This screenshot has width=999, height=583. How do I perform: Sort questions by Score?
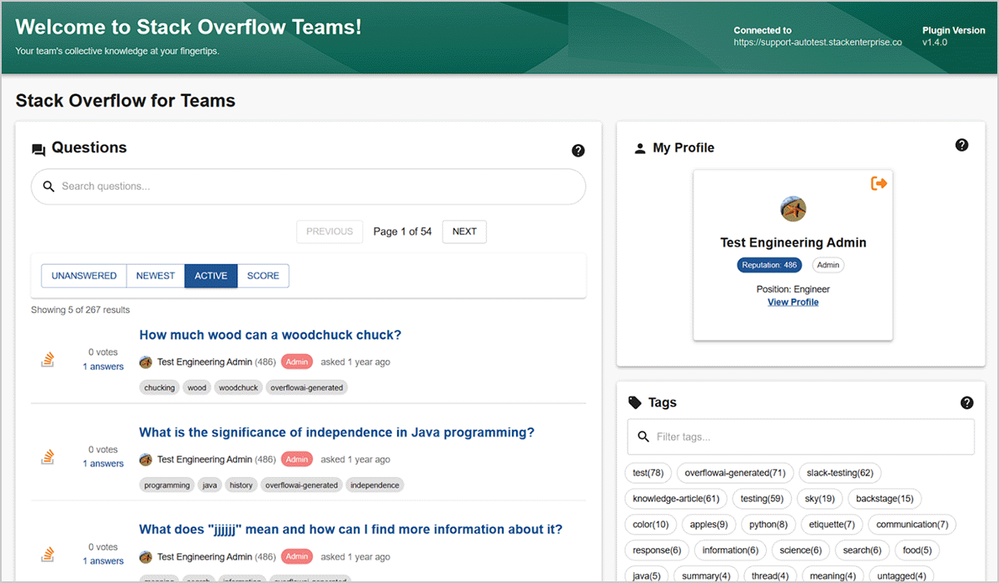(263, 276)
